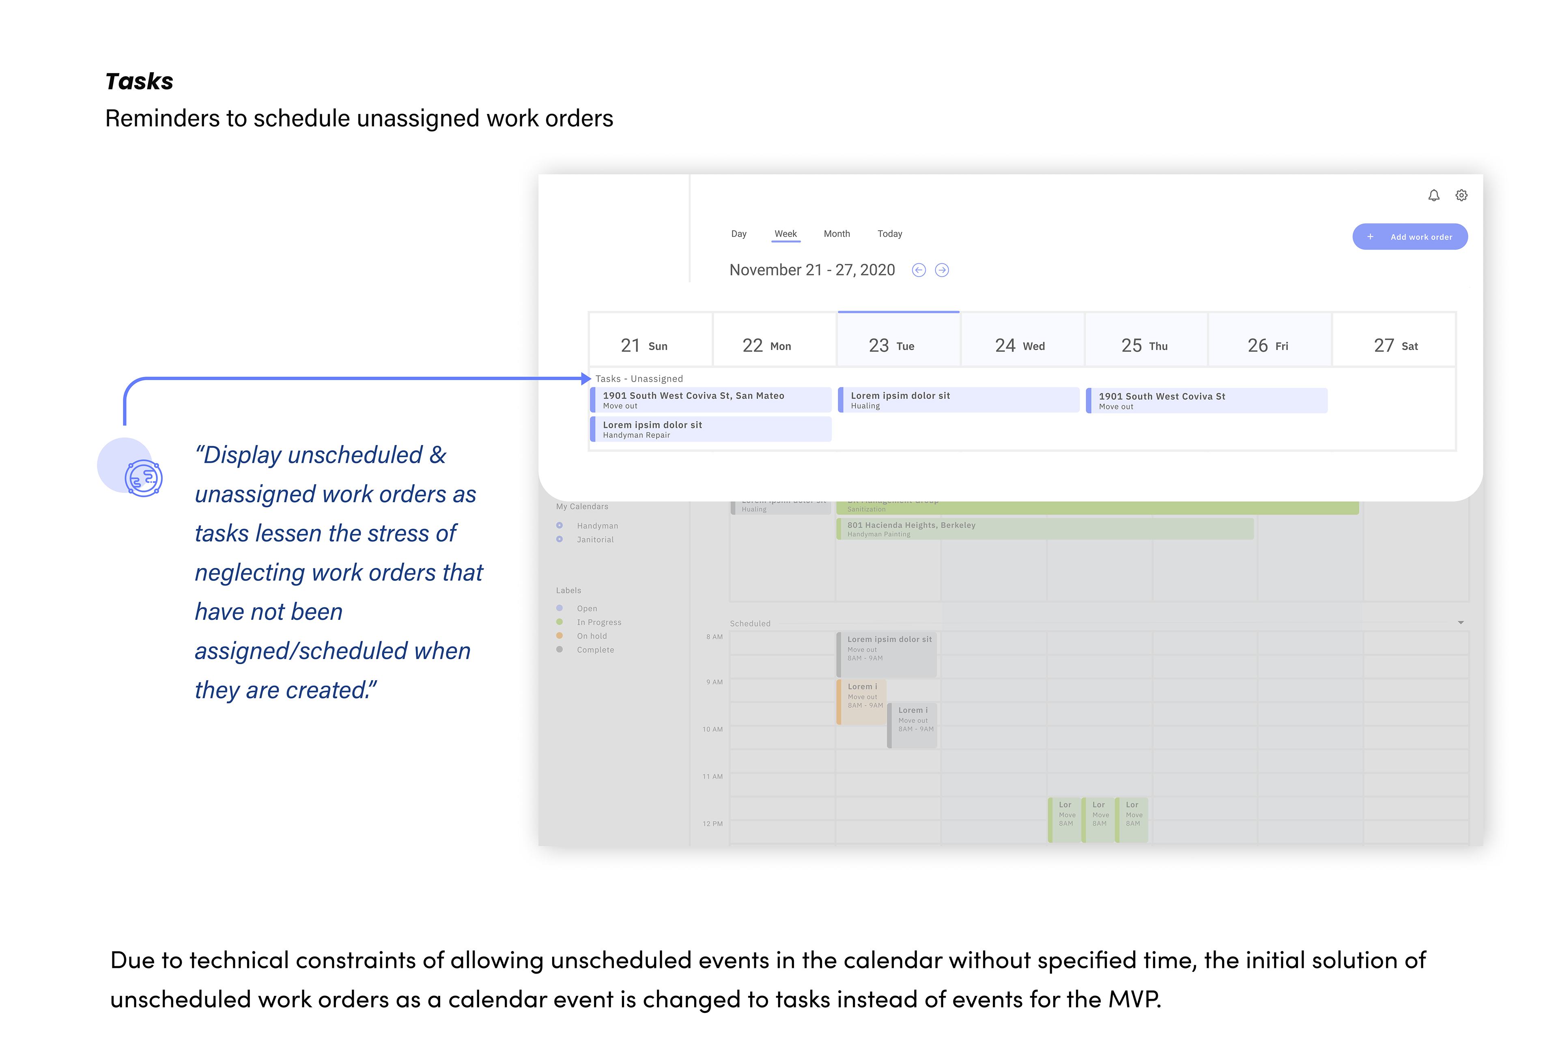
Task: Toggle the Handyman calendar
Action: click(560, 526)
